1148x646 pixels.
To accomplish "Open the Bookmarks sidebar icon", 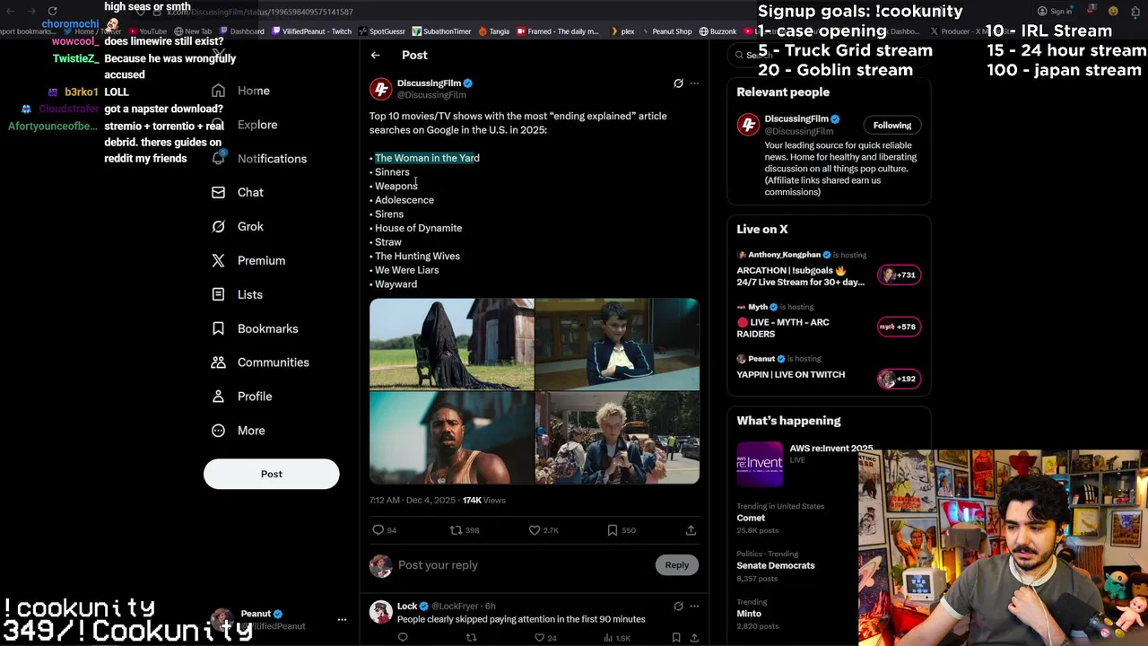I will (x=218, y=329).
